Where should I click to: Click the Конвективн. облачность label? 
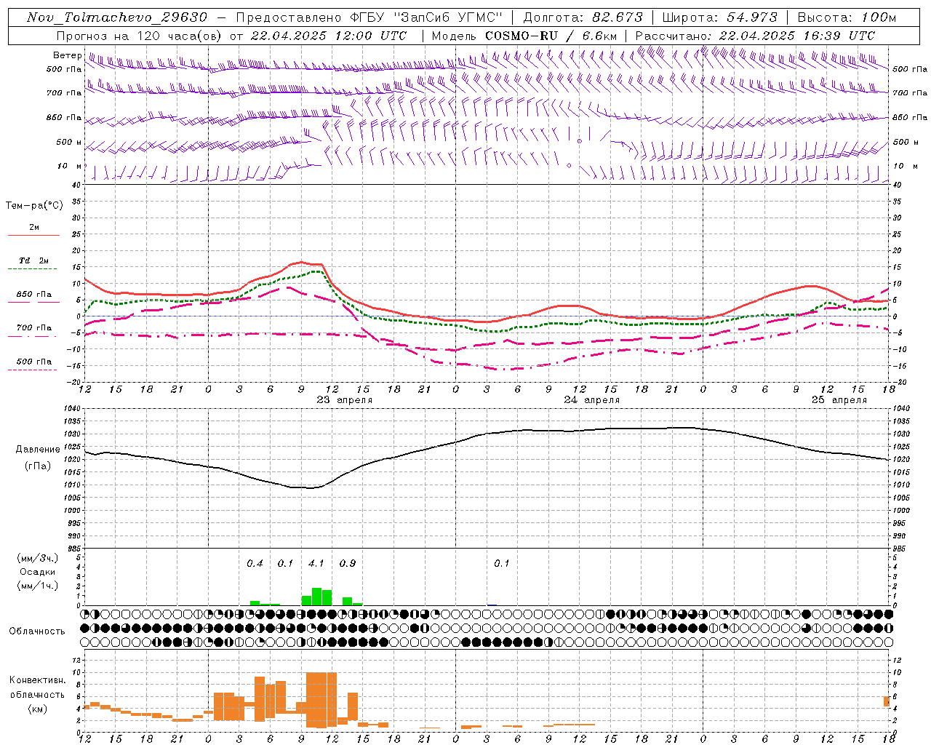tap(37, 688)
